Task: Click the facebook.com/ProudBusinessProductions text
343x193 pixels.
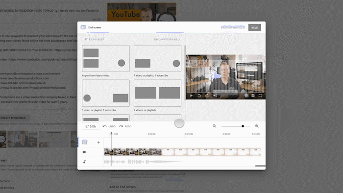Action: [x=33, y=88]
